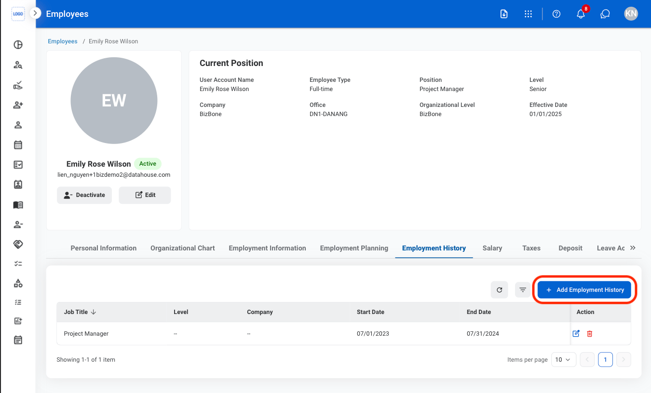Open the Items per page dropdown

point(564,359)
